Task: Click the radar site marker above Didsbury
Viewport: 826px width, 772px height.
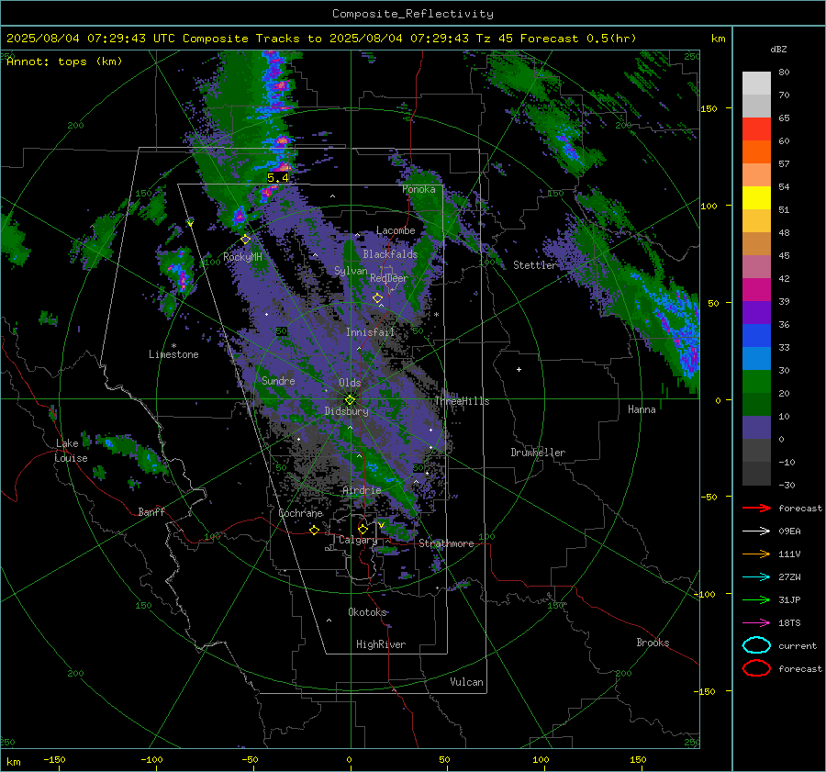Action: click(350, 399)
